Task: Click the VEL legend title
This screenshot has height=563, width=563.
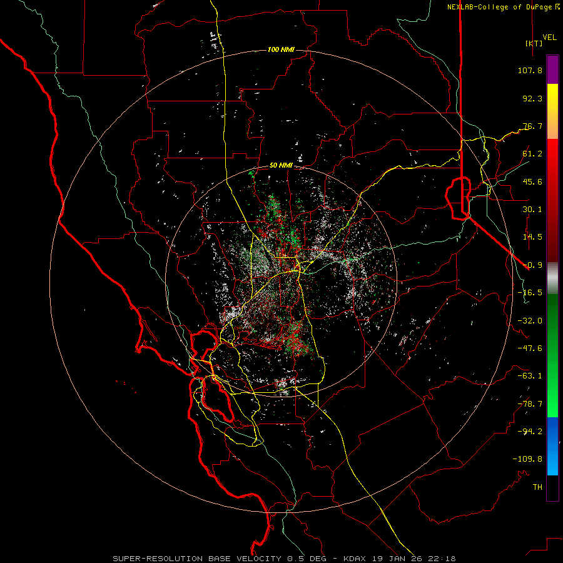Action: coord(549,37)
